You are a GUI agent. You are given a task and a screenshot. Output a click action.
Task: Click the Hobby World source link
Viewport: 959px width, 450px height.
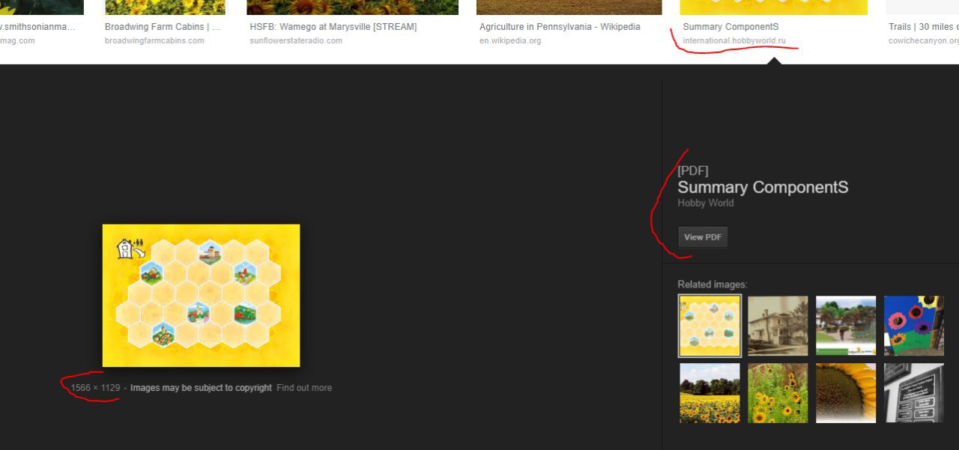[x=705, y=203]
